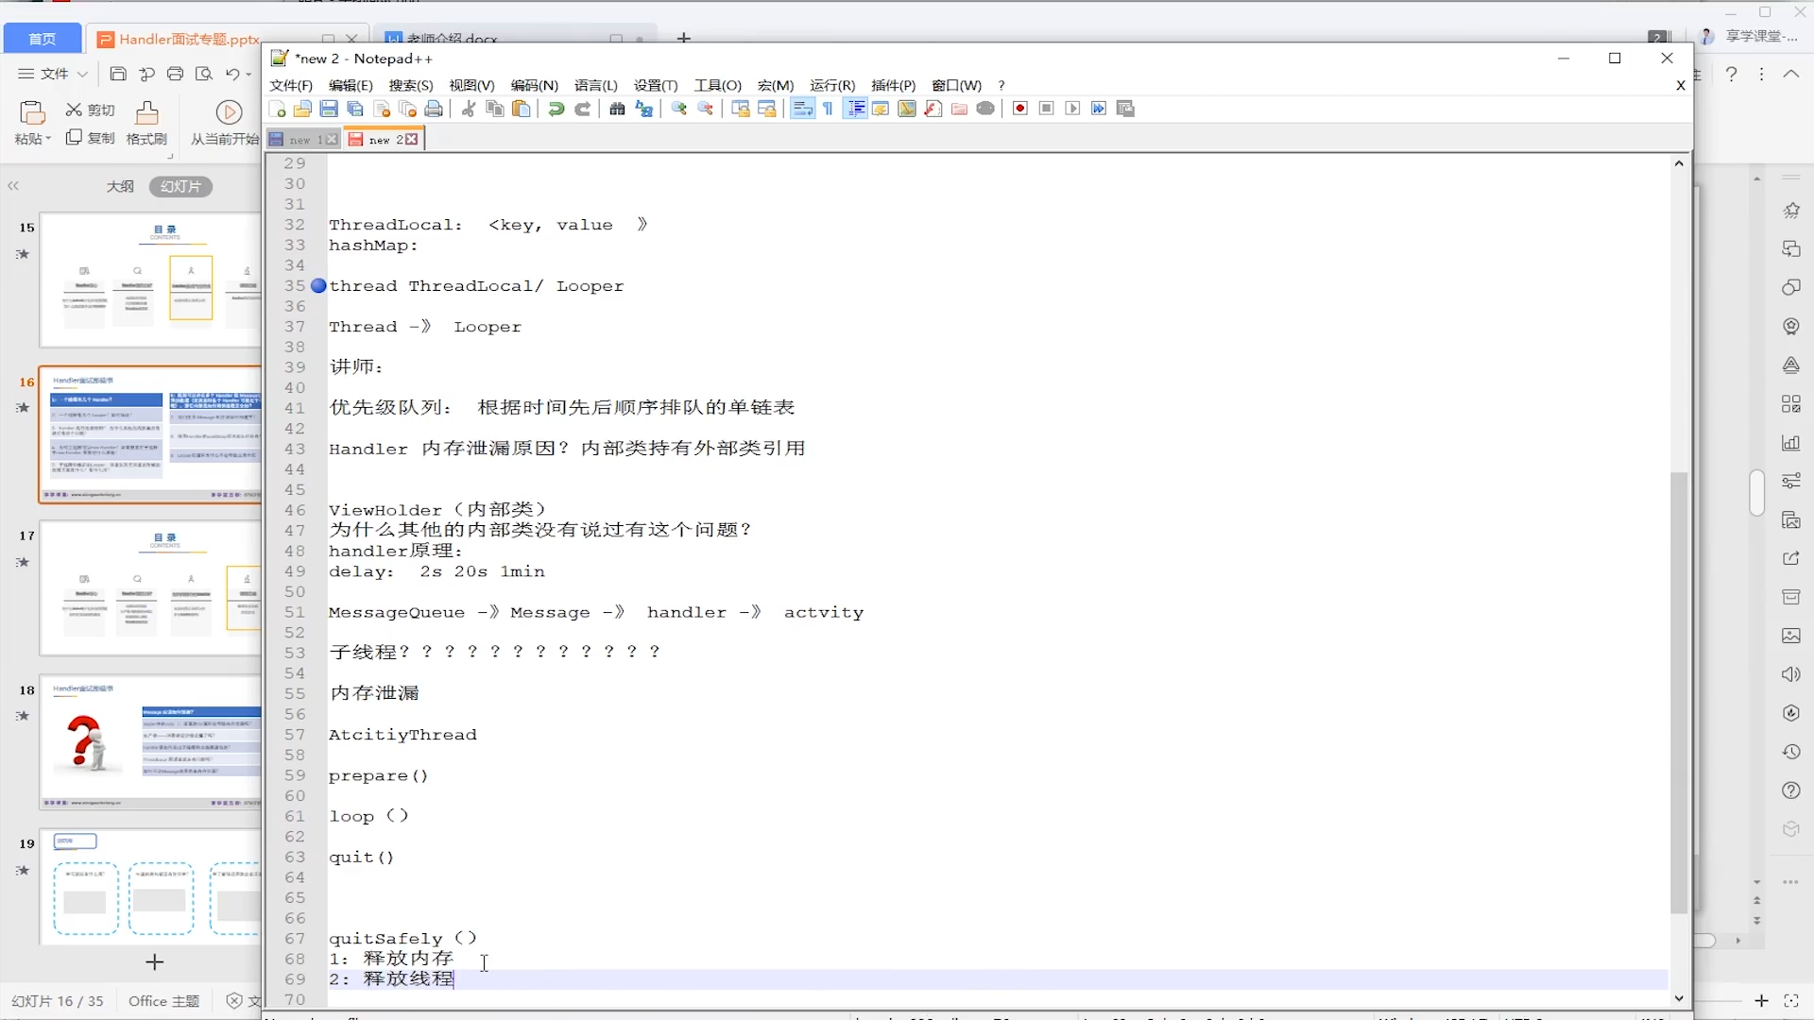Click the 首页 home tab in WPS
The image size is (1814, 1020).
[x=43, y=39]
